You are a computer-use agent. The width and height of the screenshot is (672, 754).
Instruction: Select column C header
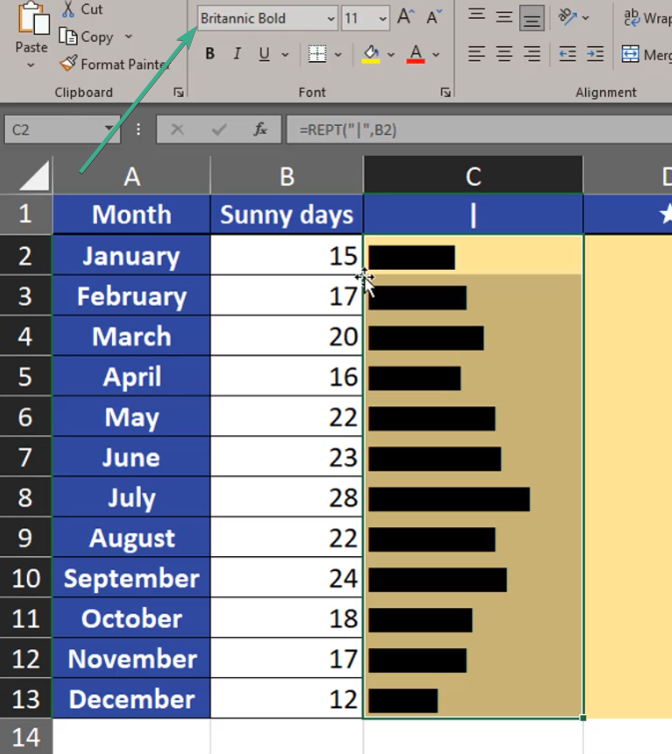(473, 177)
